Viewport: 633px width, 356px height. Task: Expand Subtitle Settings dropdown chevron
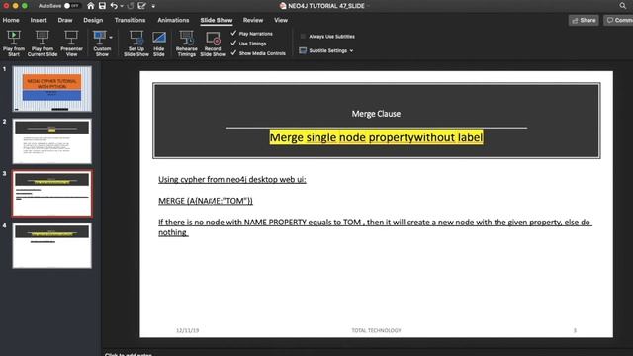click(351, 50)
